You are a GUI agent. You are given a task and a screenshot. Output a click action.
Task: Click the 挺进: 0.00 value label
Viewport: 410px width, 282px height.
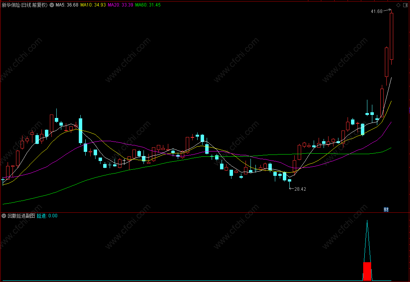click(x=47, y=216)
